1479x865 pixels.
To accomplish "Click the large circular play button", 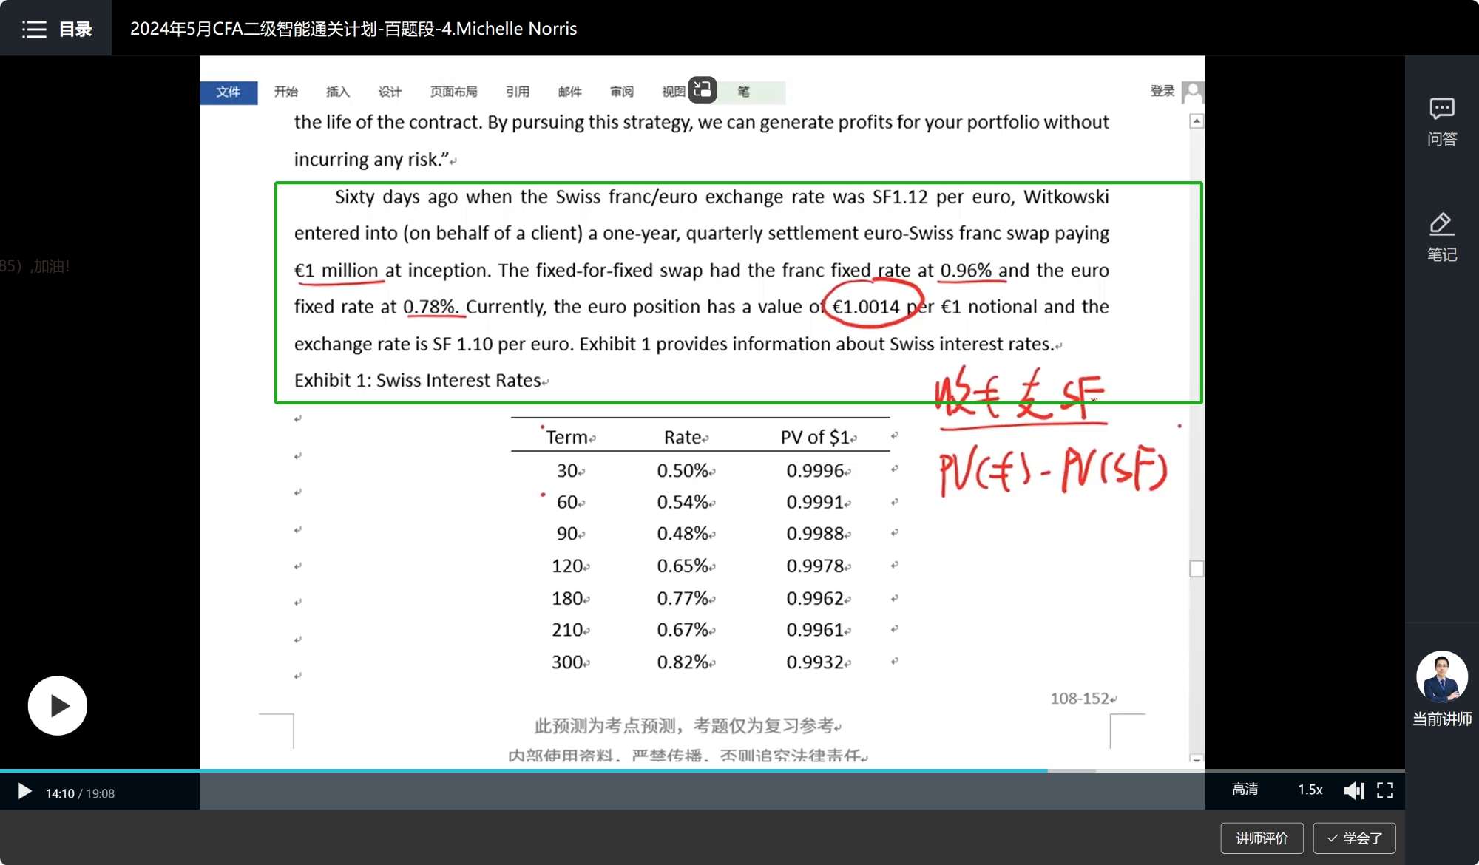I will point(58,705).
